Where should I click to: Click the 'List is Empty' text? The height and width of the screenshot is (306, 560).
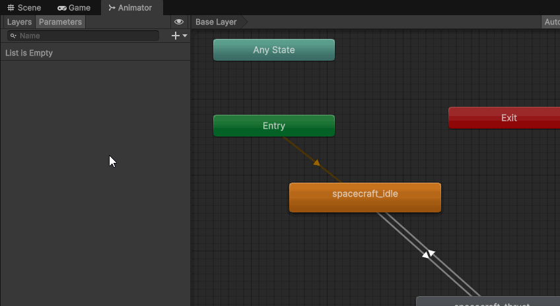point(29,53)
